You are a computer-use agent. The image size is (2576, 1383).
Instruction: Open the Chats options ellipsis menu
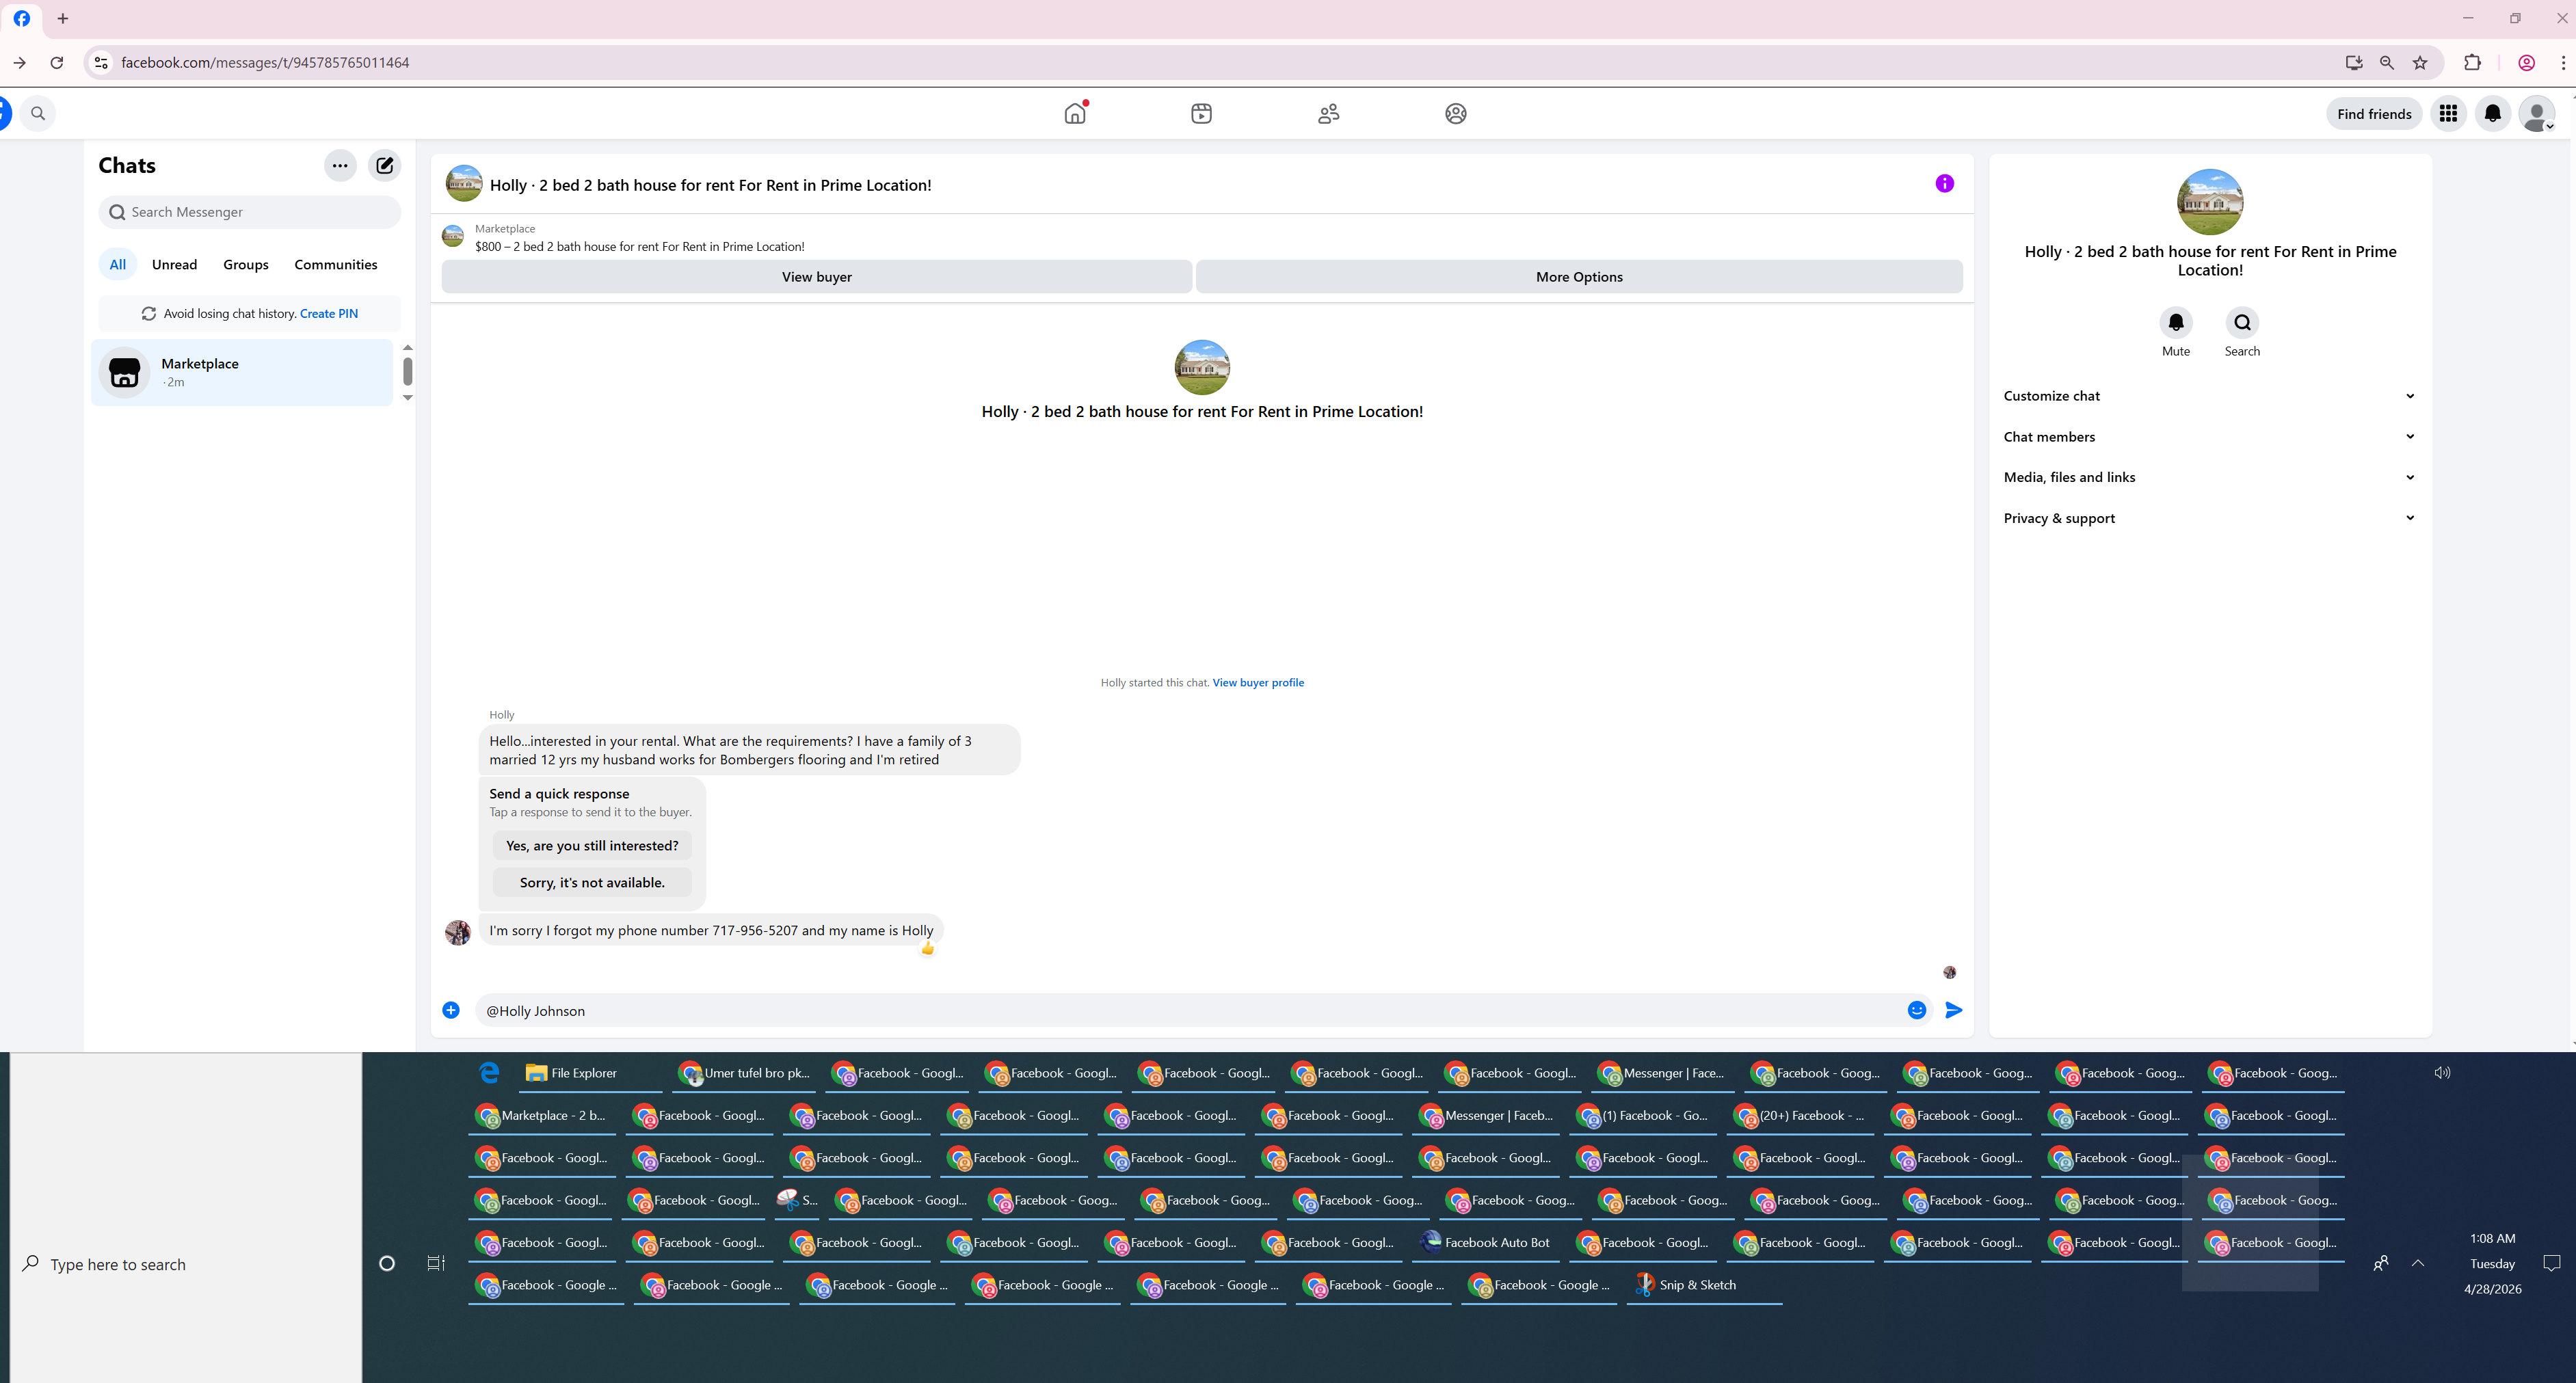point(340,166)
